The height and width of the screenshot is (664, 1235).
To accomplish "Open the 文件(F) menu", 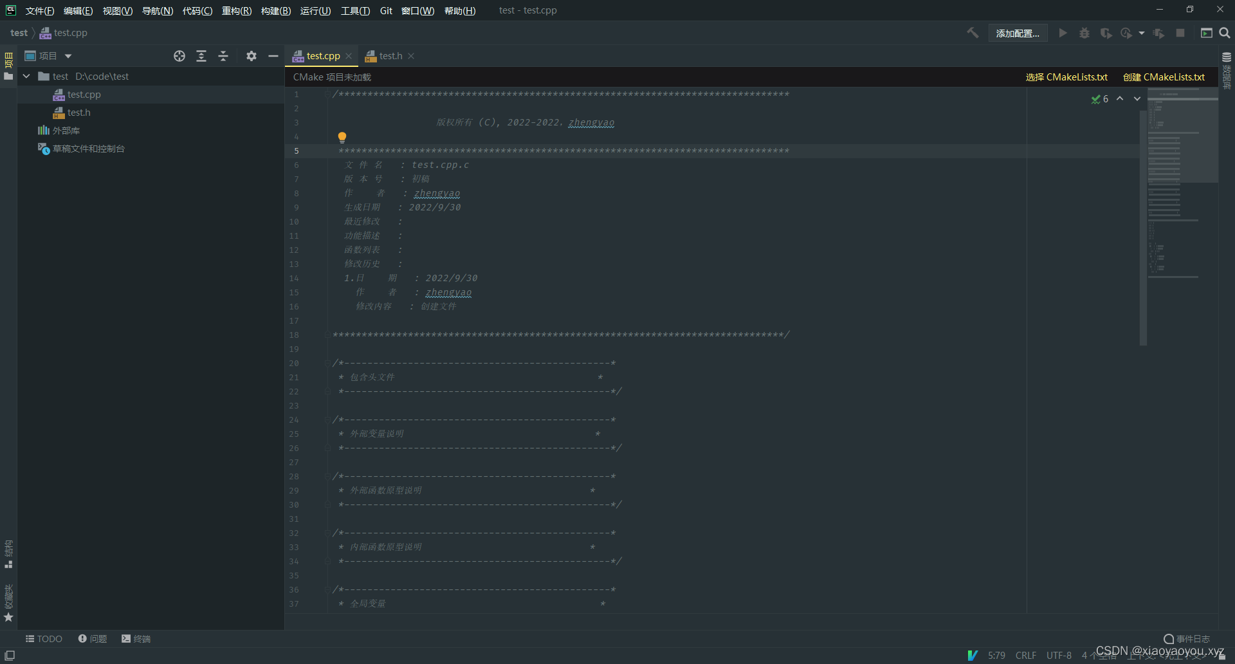I will click(40, 11).
